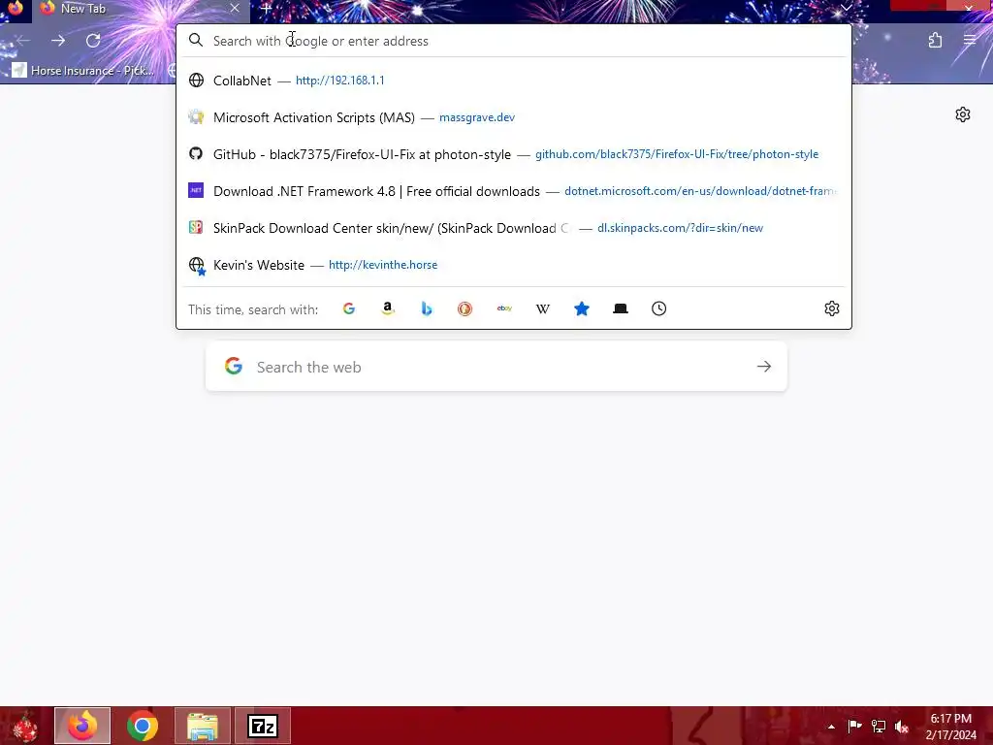Open File Explorer from taskbar
This screenshot has height=745, width=993.
pyautogui.click(x=203, y=726)
